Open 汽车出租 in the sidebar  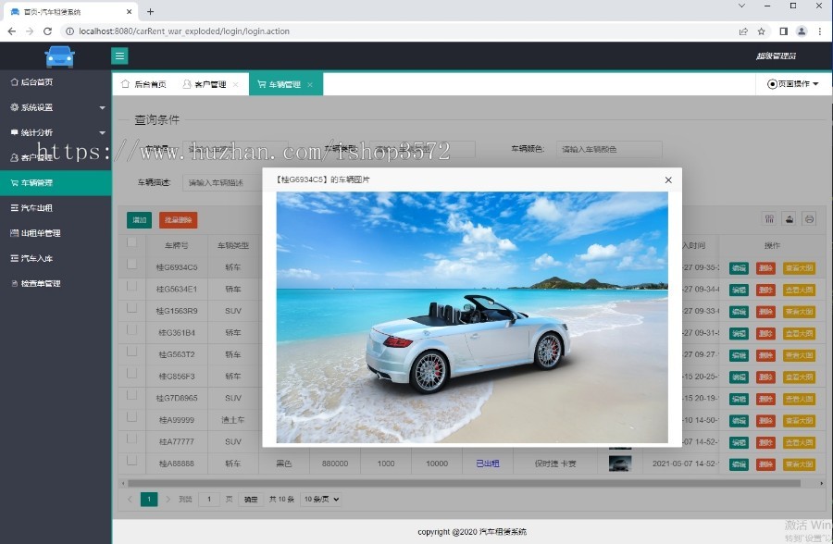[56, 208]
